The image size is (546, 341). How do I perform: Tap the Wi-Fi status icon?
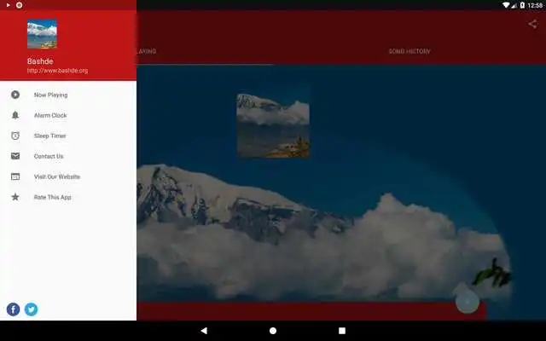click(x=506, y=5)
